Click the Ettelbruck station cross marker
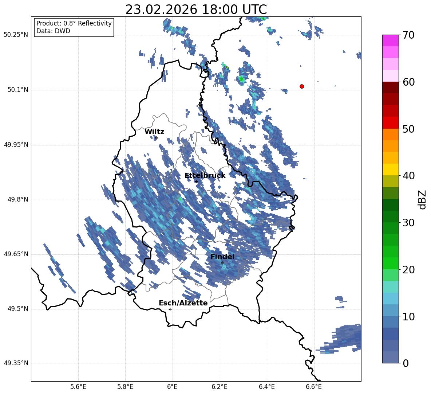The height and width of the screenshot is (394, 431). point(196,182)
